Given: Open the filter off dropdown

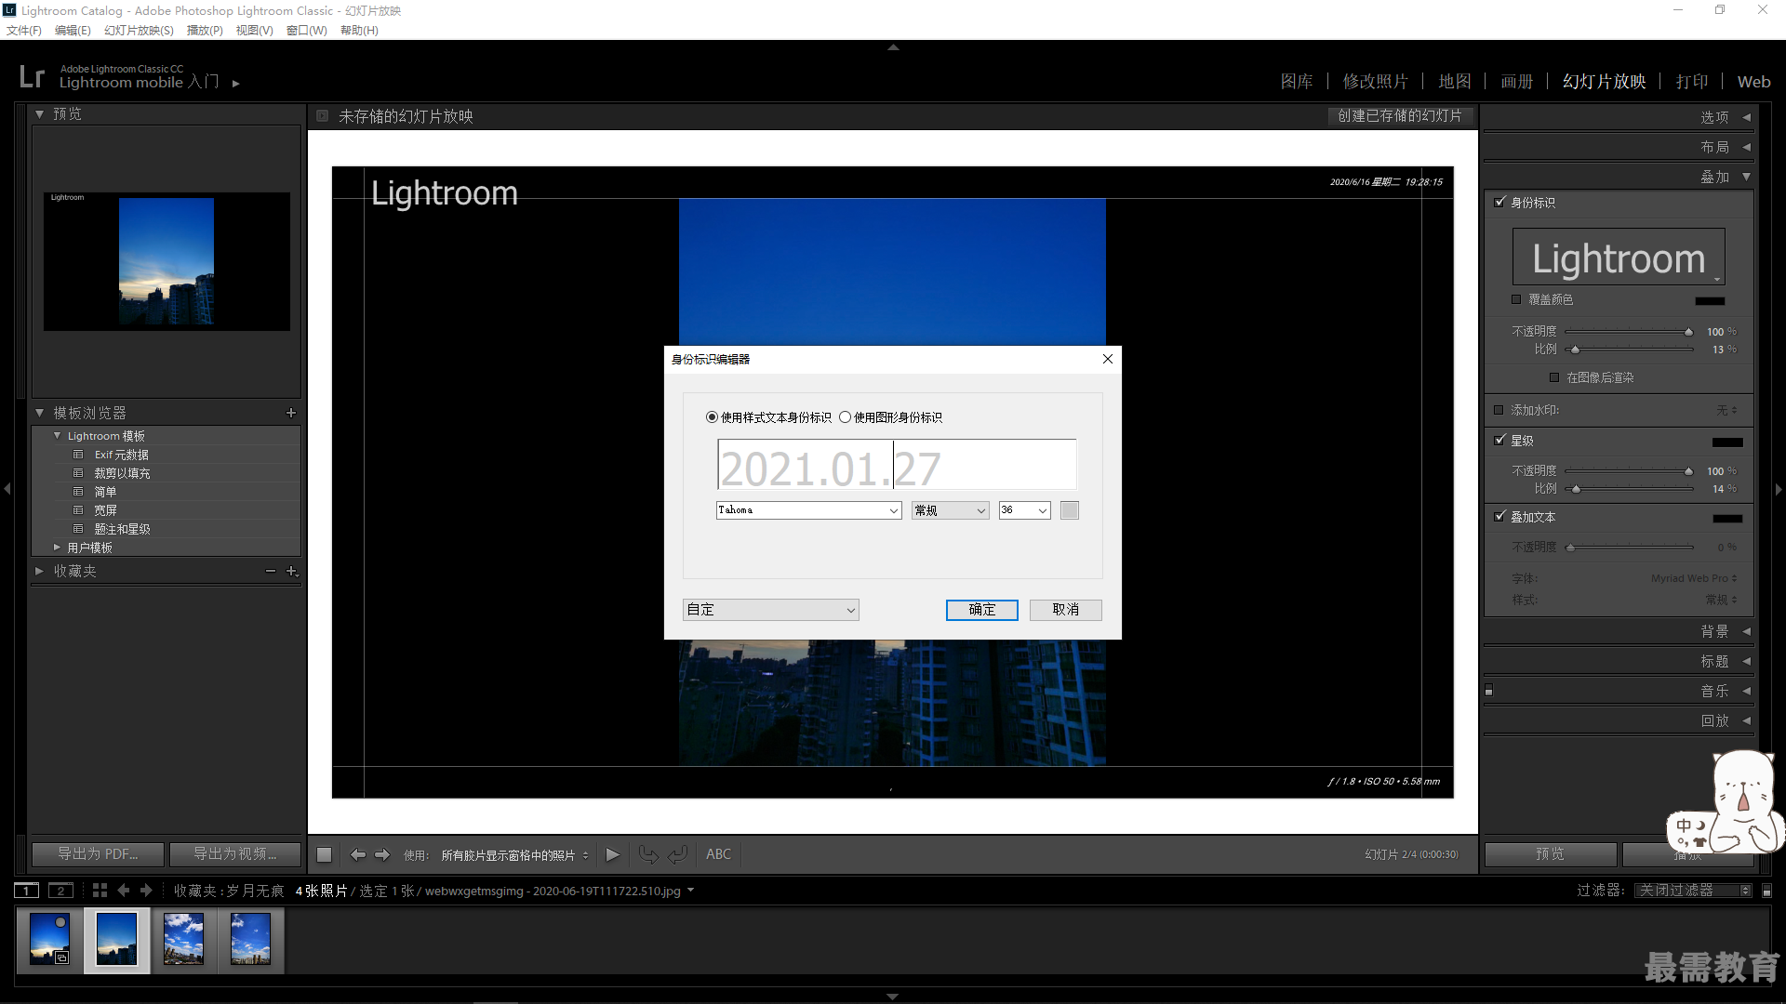Looking at the screenshot, I should [x=1694, y=891].
